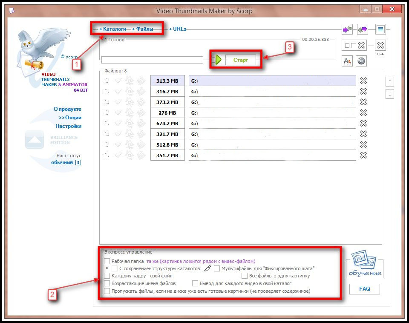Viewport: 409px width, 323px height.
Task: Click the first purple-green arrows icon at top right
Action: (347, 29)
